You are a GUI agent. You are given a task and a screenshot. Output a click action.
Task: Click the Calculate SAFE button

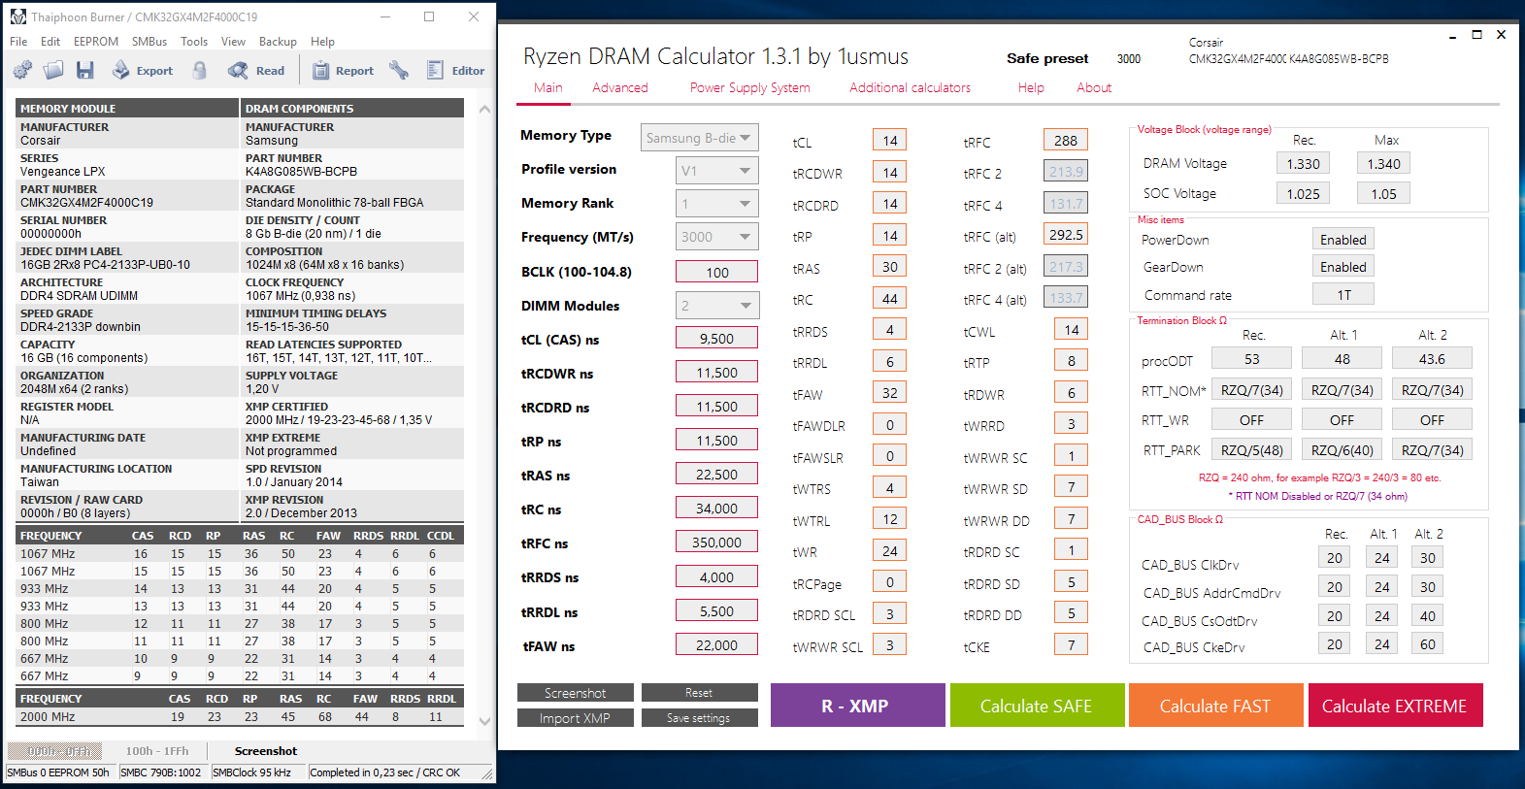click(1037, 706)
